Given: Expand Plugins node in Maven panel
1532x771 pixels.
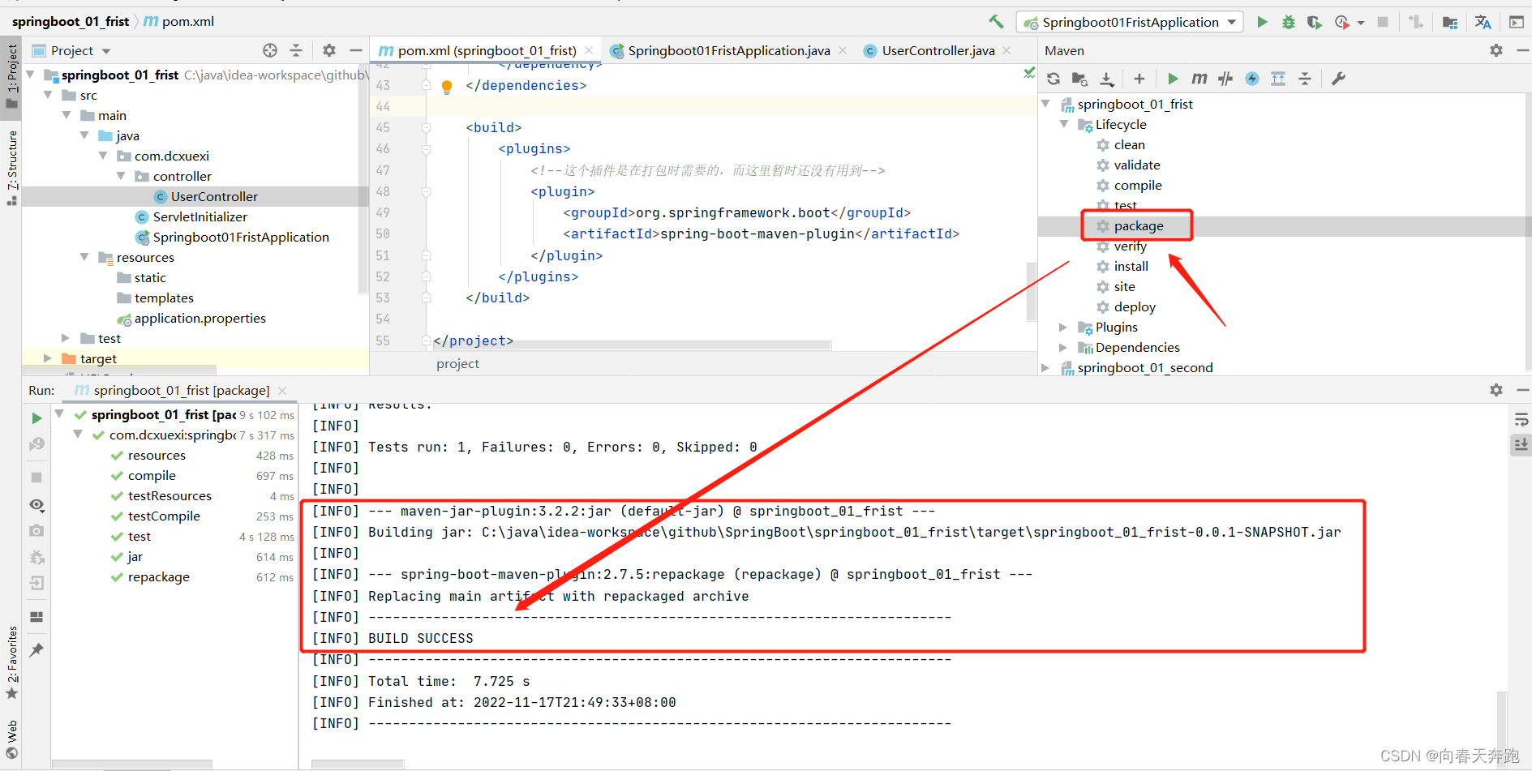Looking at the screenshot, I should pyautogui.click(x=1063, y=327).
